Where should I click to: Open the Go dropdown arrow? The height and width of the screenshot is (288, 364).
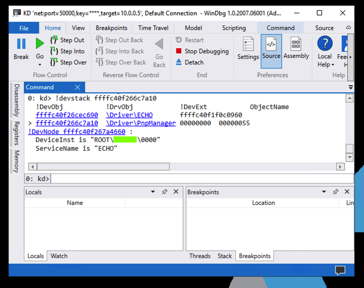(39, 65)
